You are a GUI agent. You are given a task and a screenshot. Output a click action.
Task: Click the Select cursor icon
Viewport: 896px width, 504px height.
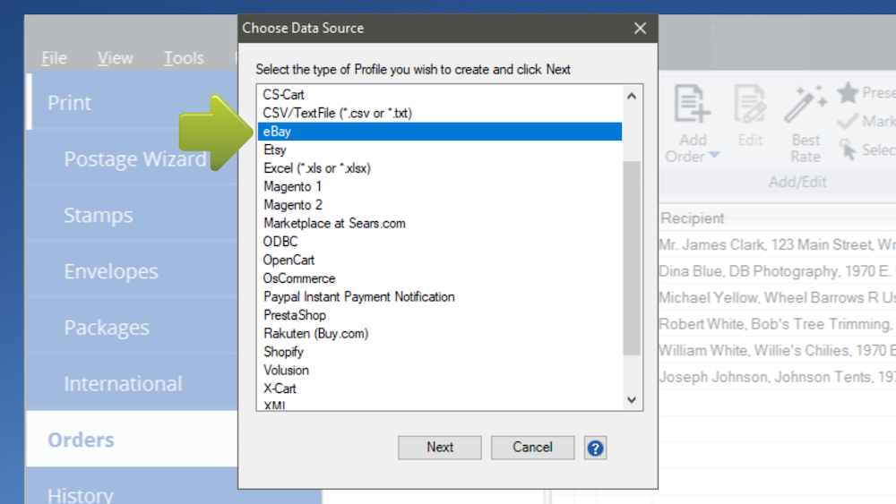tap(848, 149)
